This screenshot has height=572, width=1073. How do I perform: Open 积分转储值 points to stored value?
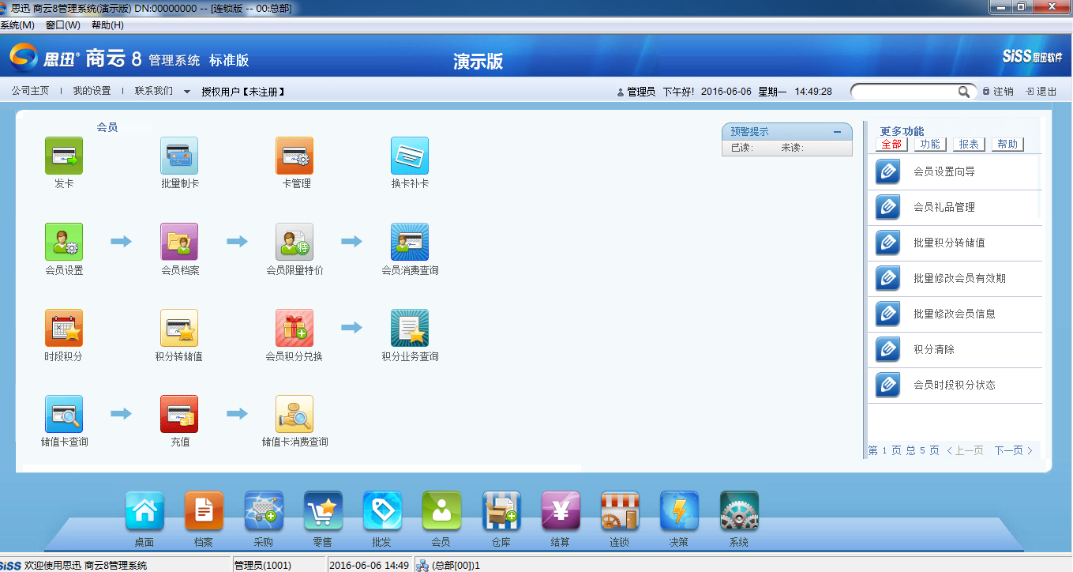point(179,328)
